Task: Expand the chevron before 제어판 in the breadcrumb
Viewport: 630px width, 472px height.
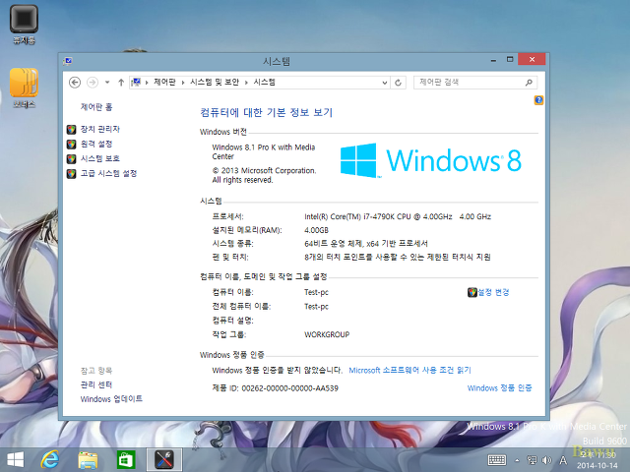Action: click(x=147, y=83)
